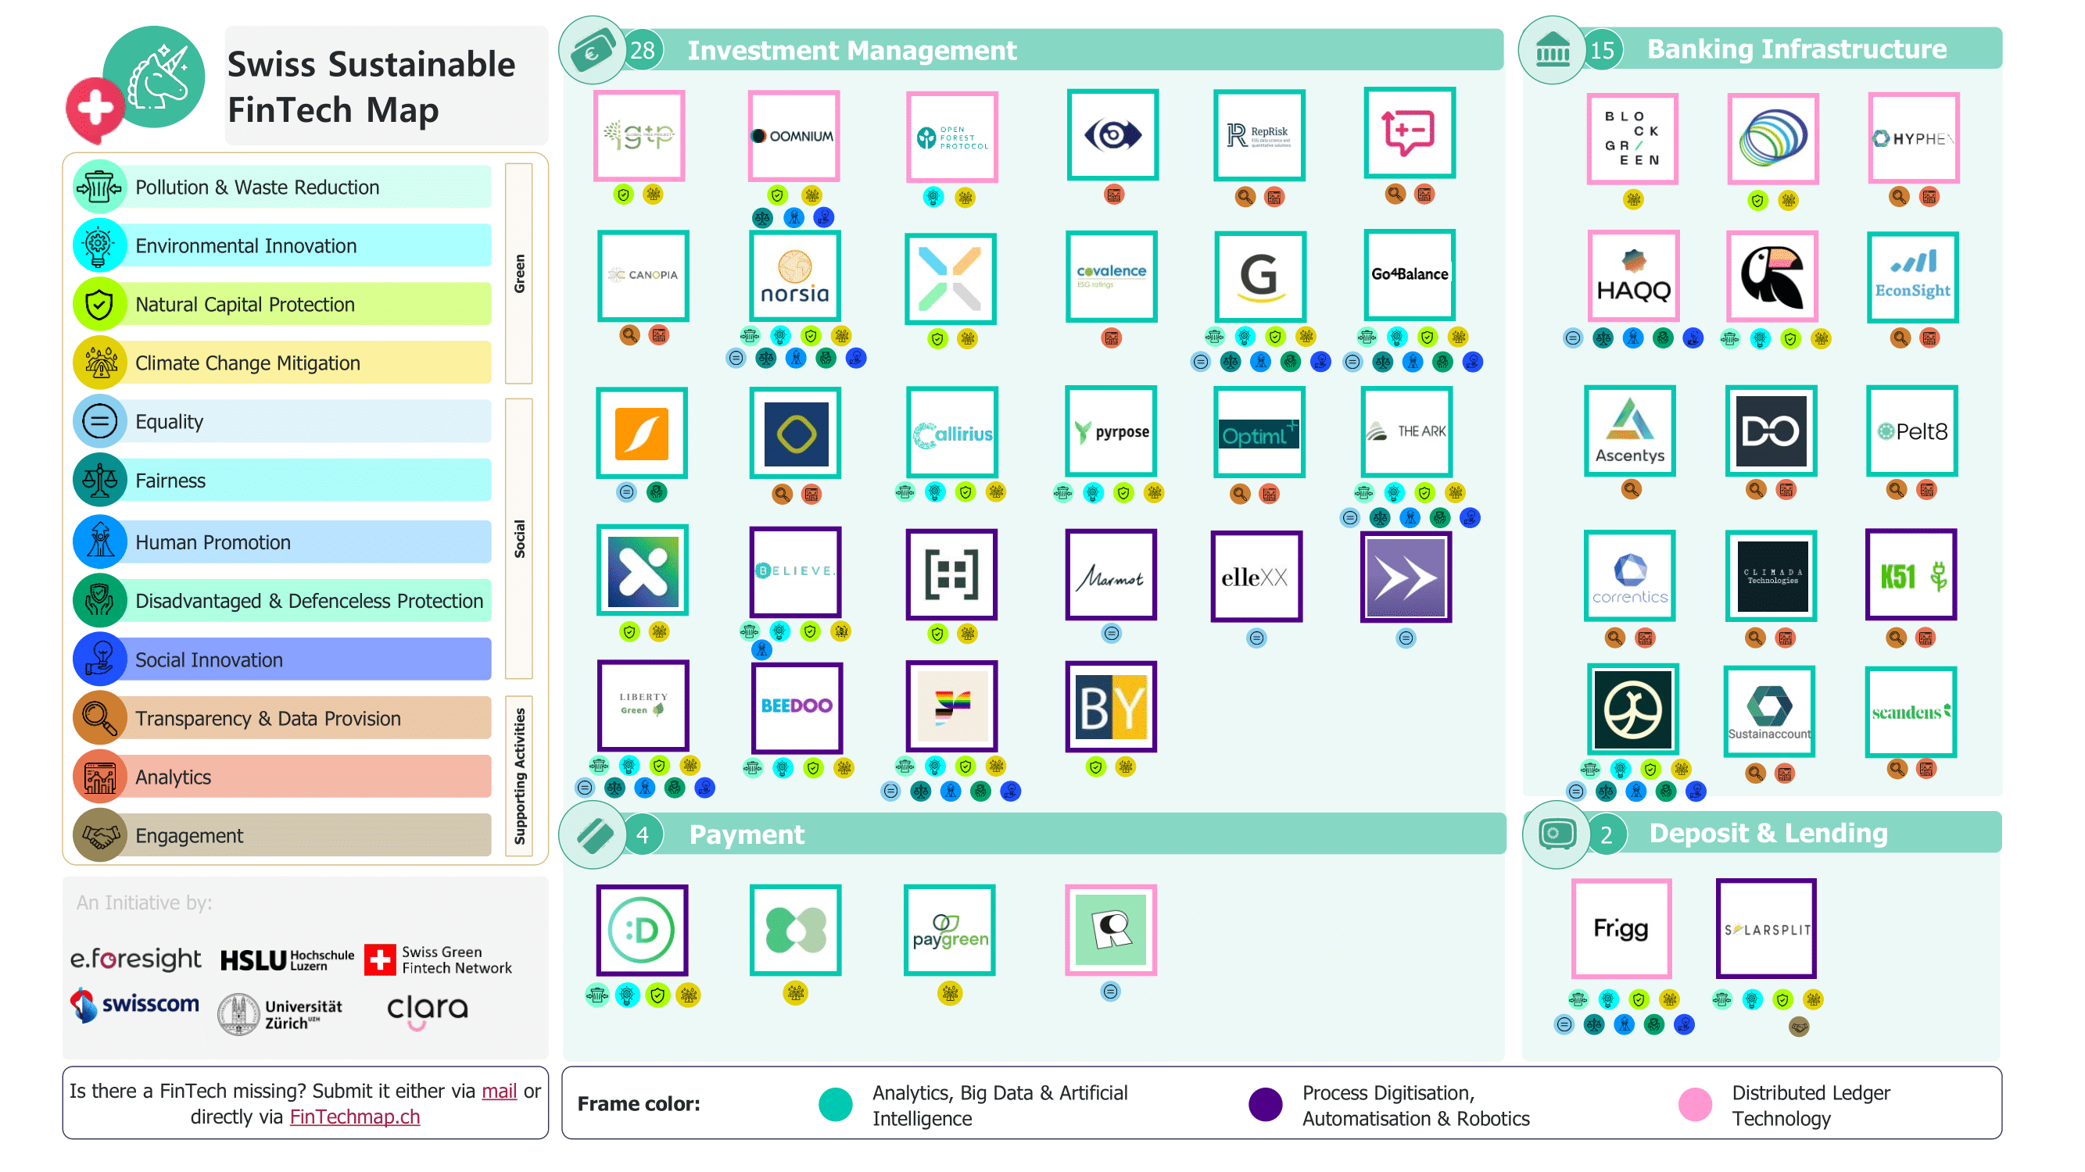Click the analytics badge under covalence

(1112, 338)
